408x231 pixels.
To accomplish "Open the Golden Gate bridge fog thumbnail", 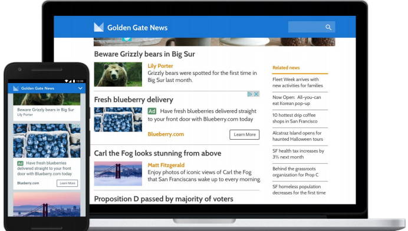I will click(x=118, y=173).
